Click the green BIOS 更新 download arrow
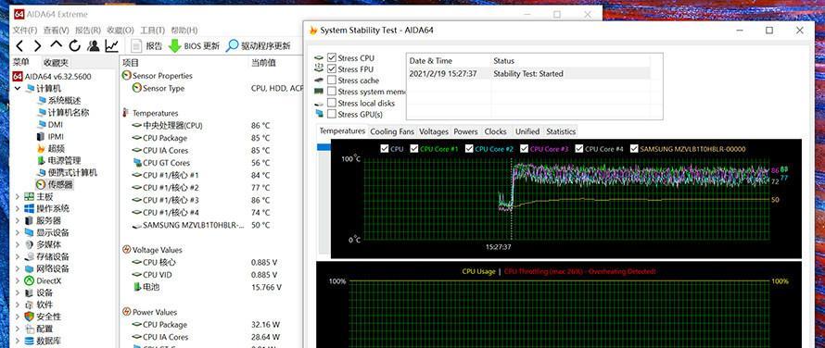The width and height of the screenshot is (825, 348). (x=174, y=45)
